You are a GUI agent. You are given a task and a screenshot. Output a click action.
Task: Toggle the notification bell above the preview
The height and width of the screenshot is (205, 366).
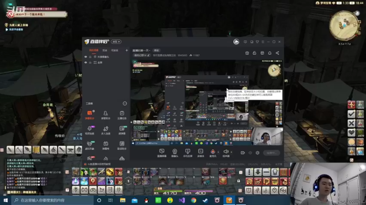coord(269,53)
